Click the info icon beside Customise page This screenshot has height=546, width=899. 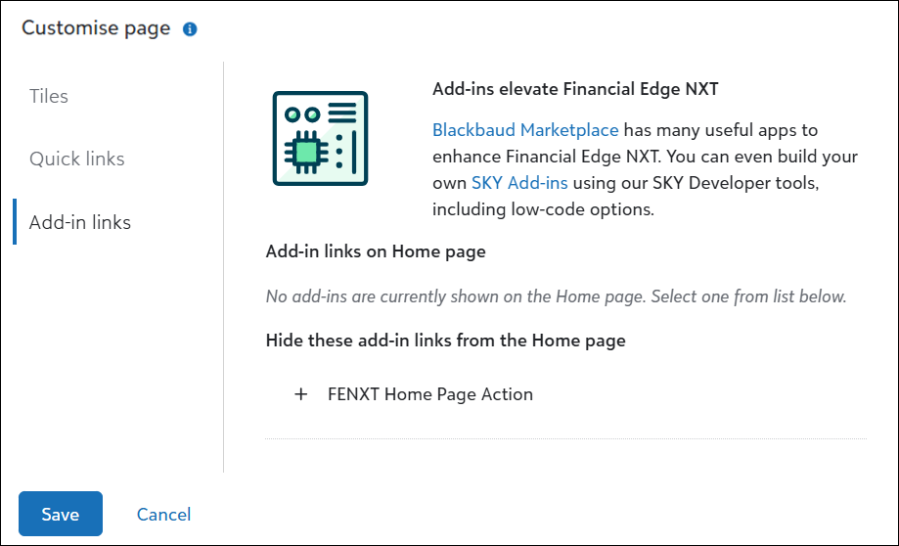pyautogui.click(x=190, y=29)
